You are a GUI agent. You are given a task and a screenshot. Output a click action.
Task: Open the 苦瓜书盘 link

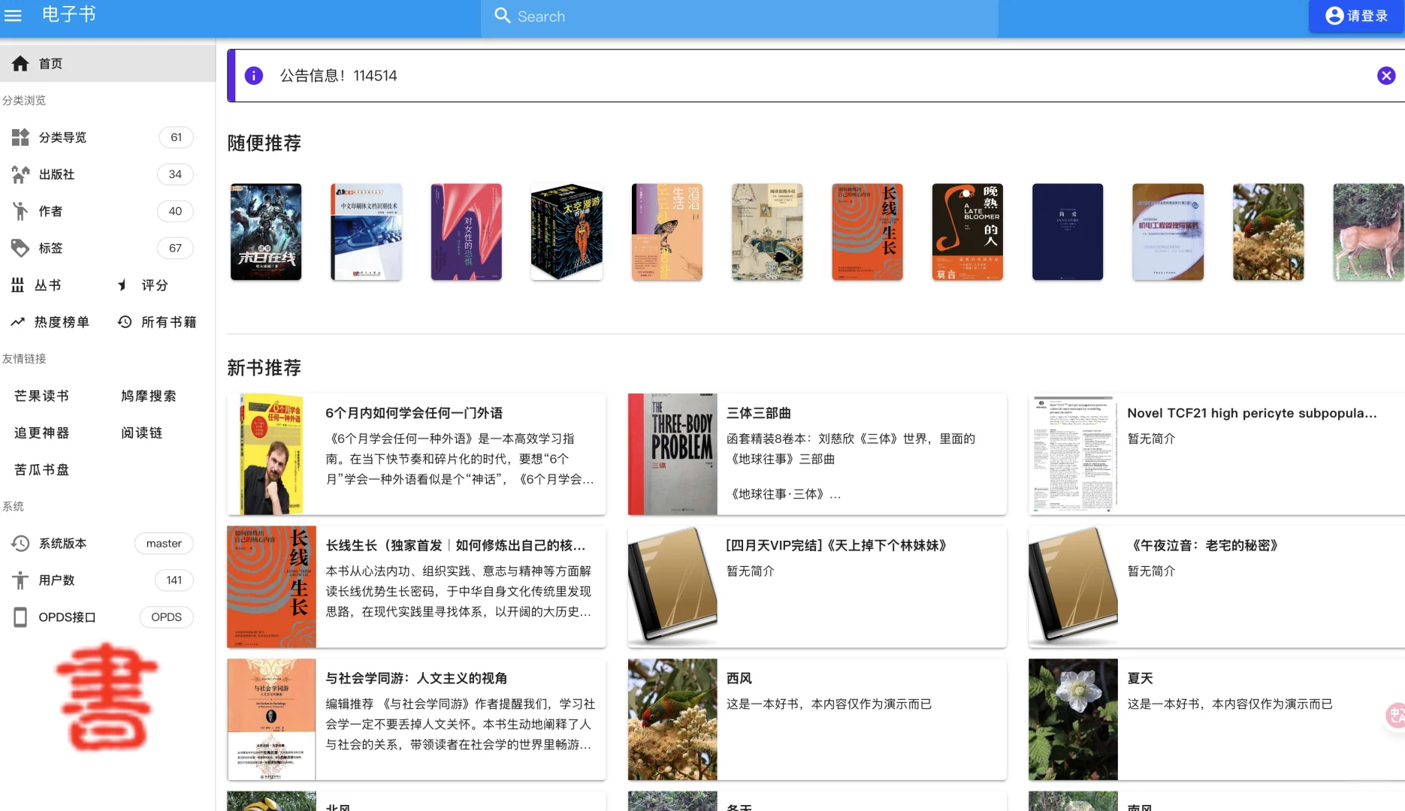(x=42, y=469)
